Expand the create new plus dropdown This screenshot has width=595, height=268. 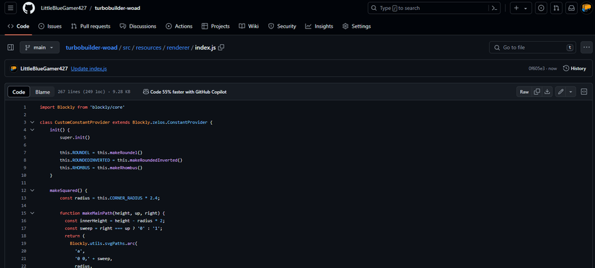[x=520, y=8]
